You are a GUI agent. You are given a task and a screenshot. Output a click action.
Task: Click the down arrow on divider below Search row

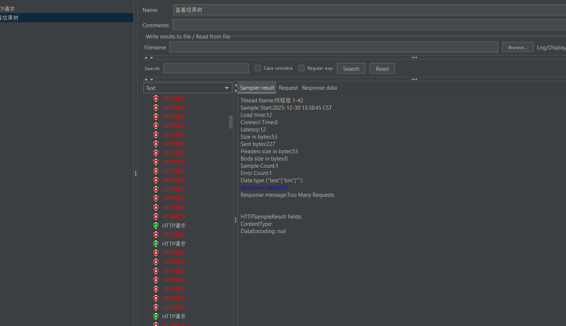point(152,80)
